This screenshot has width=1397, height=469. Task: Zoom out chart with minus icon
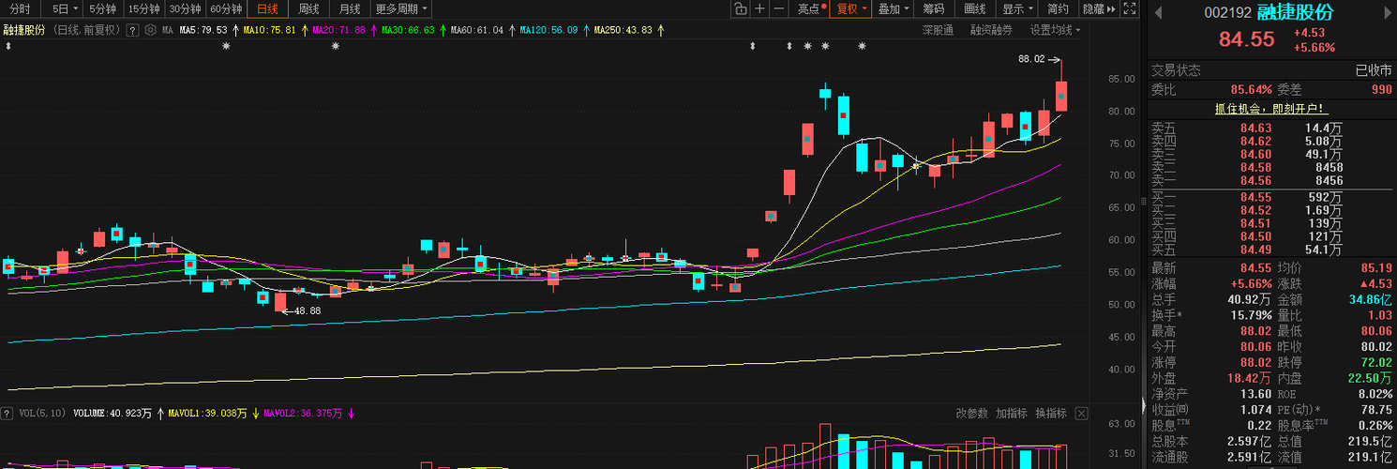coord(778,9)
